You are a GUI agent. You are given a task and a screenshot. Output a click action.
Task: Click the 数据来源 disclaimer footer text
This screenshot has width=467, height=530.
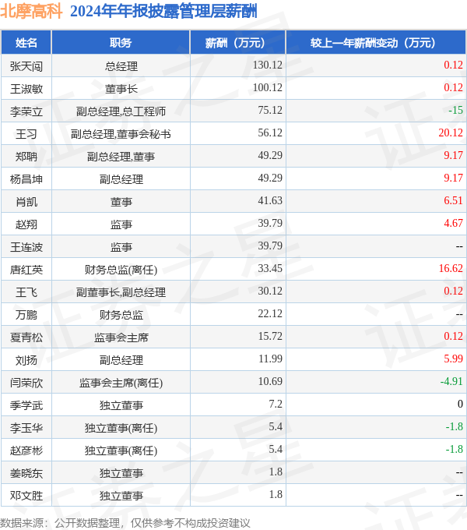[125, 523]
